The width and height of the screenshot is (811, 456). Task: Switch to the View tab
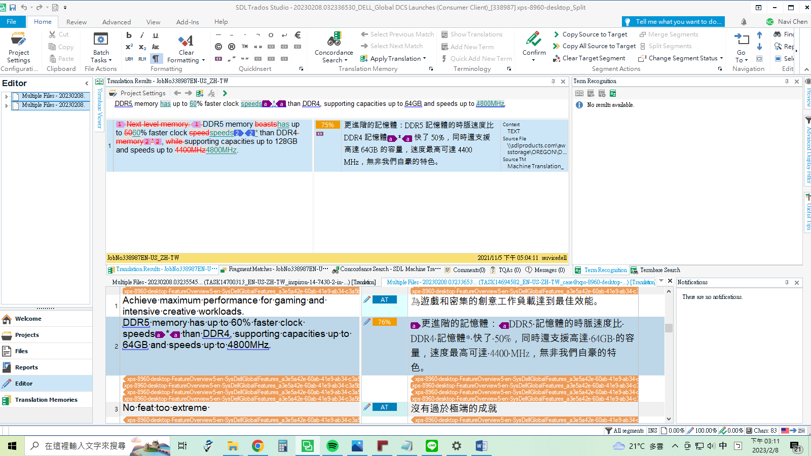153,22
